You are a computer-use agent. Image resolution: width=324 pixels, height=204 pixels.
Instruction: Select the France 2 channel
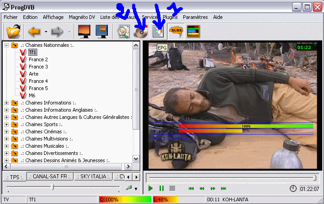point(38,59)
